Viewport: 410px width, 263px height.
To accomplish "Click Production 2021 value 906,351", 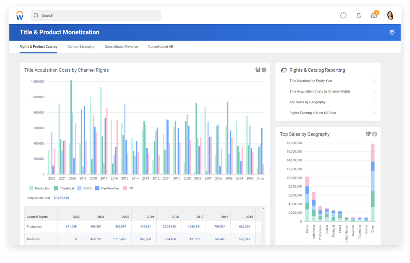I will click(96, 227).
